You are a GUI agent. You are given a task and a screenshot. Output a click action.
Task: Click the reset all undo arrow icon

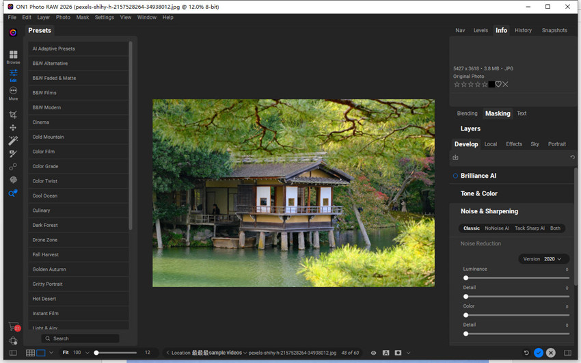tap(526, 353)
